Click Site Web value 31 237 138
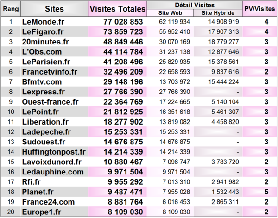This screenshot has height=218, width=278. [175, 52]
